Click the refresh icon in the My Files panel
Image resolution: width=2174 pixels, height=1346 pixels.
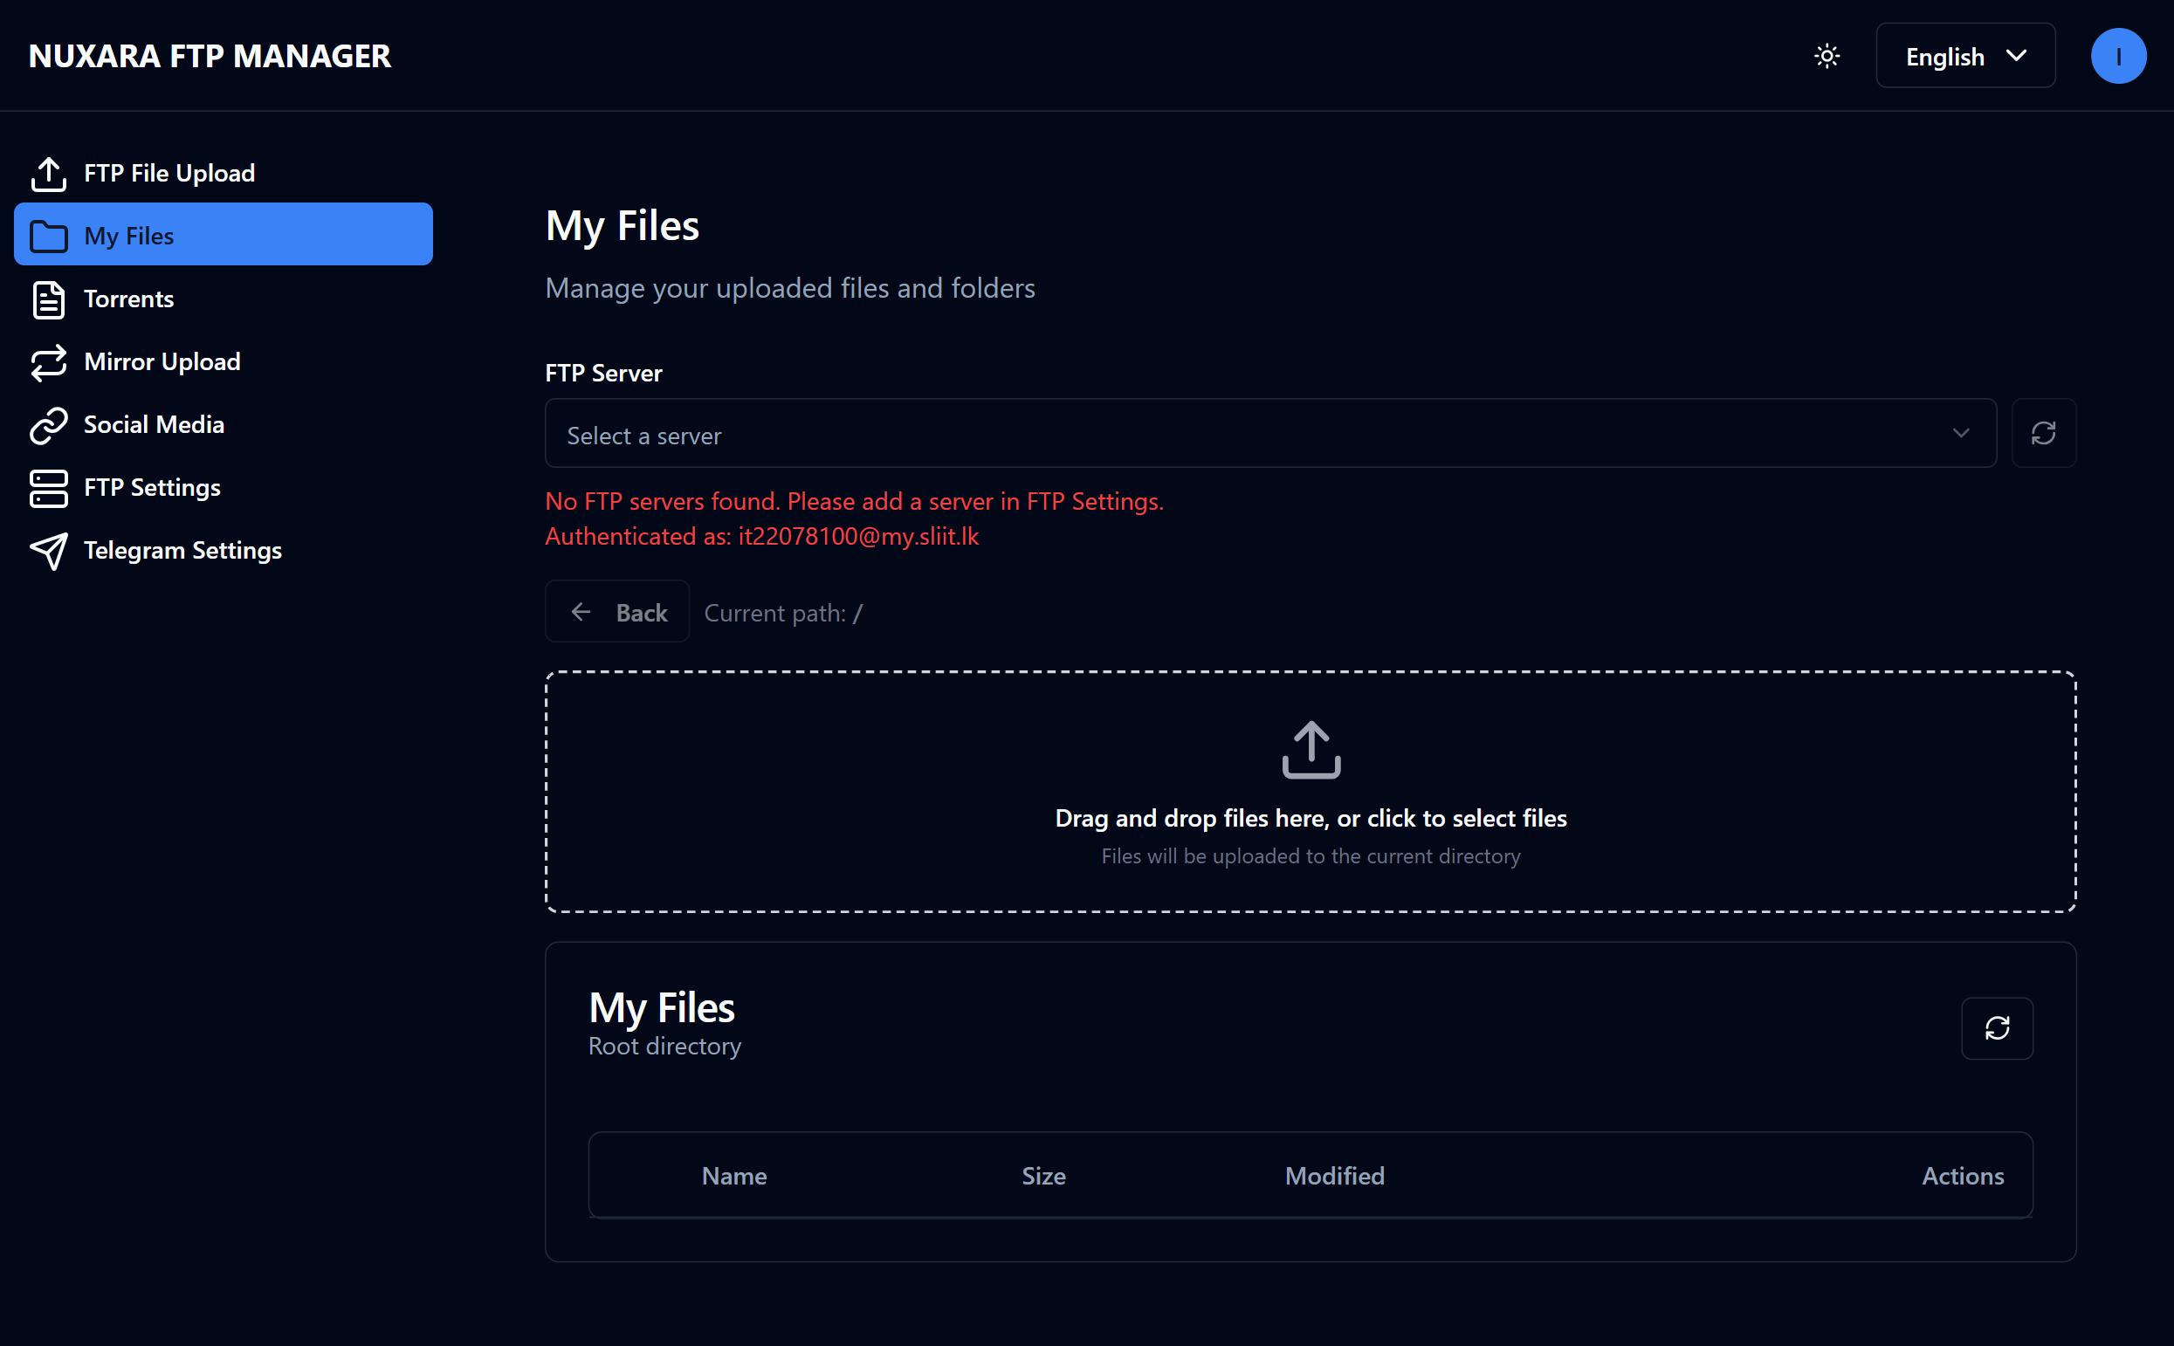1998,1029
